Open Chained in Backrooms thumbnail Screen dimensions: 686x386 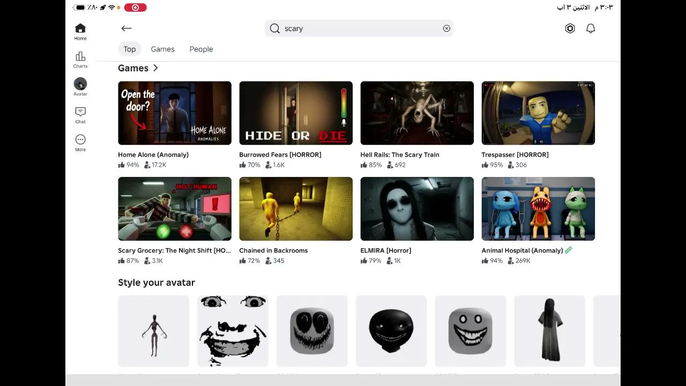tap(296, 209)
